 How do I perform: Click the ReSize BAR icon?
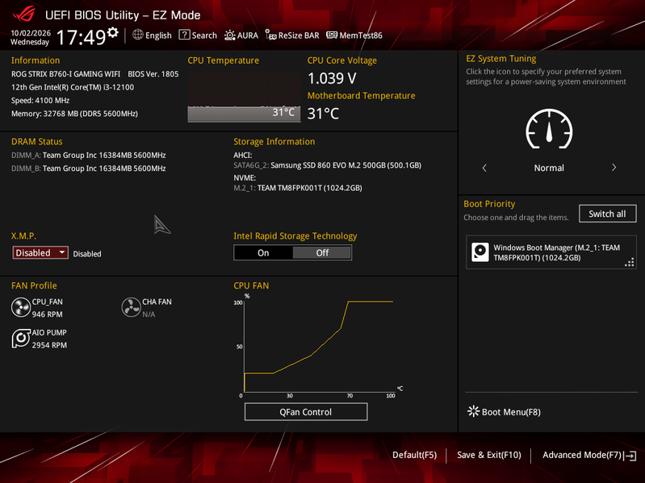[x=270, y=35]
